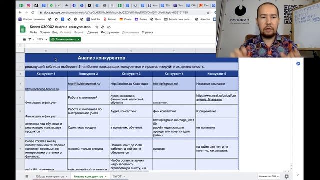Go back with the browser back arrow
This screenshot has height=180, width=320.
coord(20,12)
